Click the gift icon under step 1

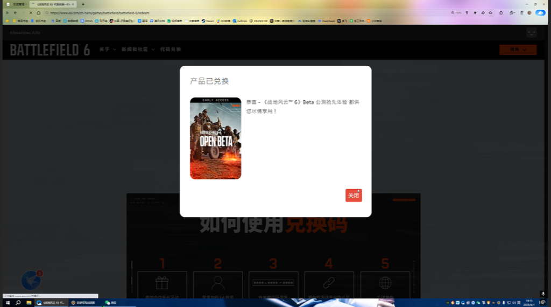(161, 283)
